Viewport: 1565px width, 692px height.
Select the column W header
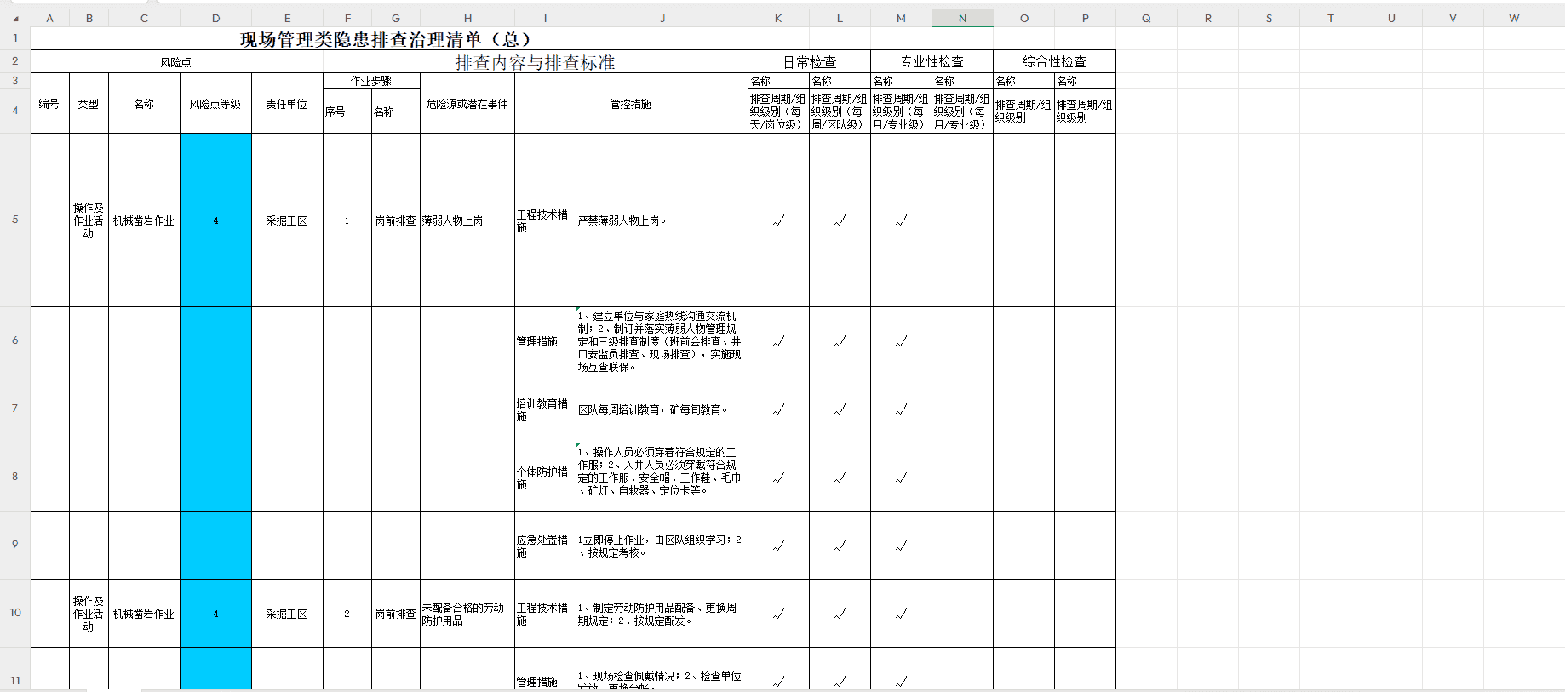click(x=1514, y=18)
